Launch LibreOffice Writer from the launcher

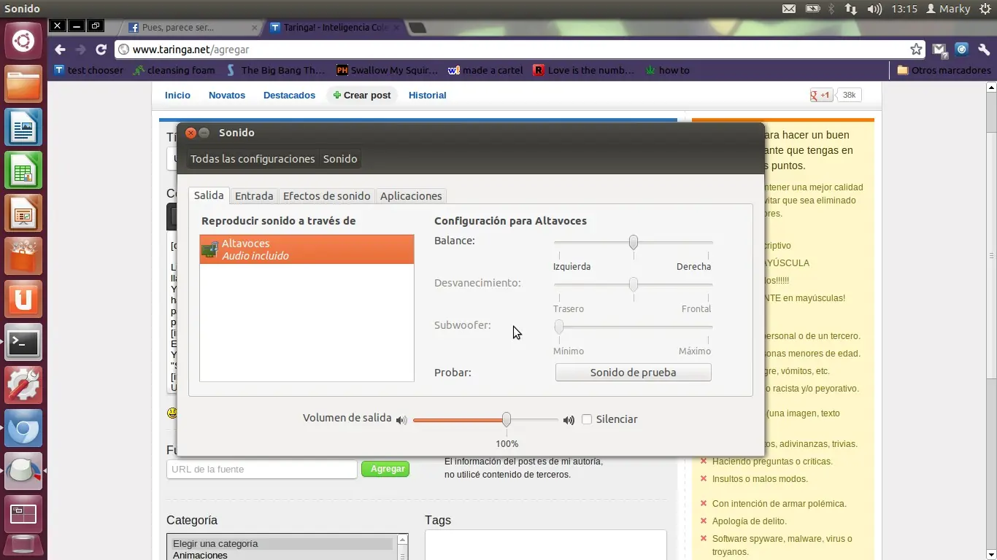pyautogui.click(x=23, y=127)
